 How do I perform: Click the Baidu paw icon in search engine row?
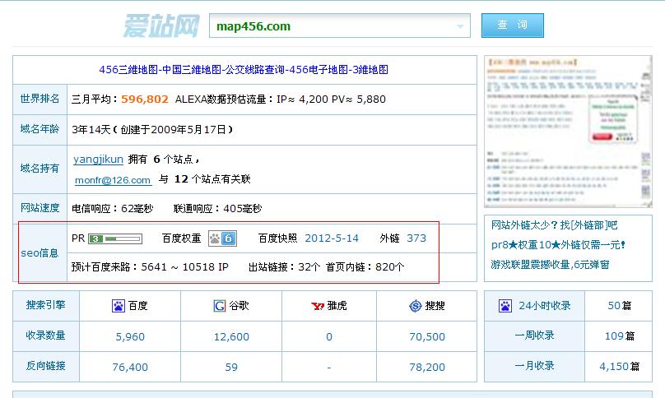[119, 306]
